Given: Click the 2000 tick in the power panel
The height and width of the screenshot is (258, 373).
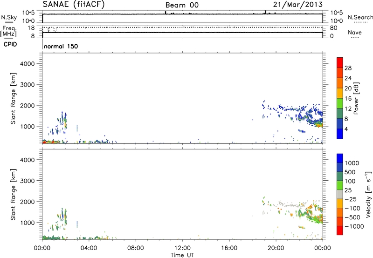Looking at the screenshot, I should [x=27, y=105].
